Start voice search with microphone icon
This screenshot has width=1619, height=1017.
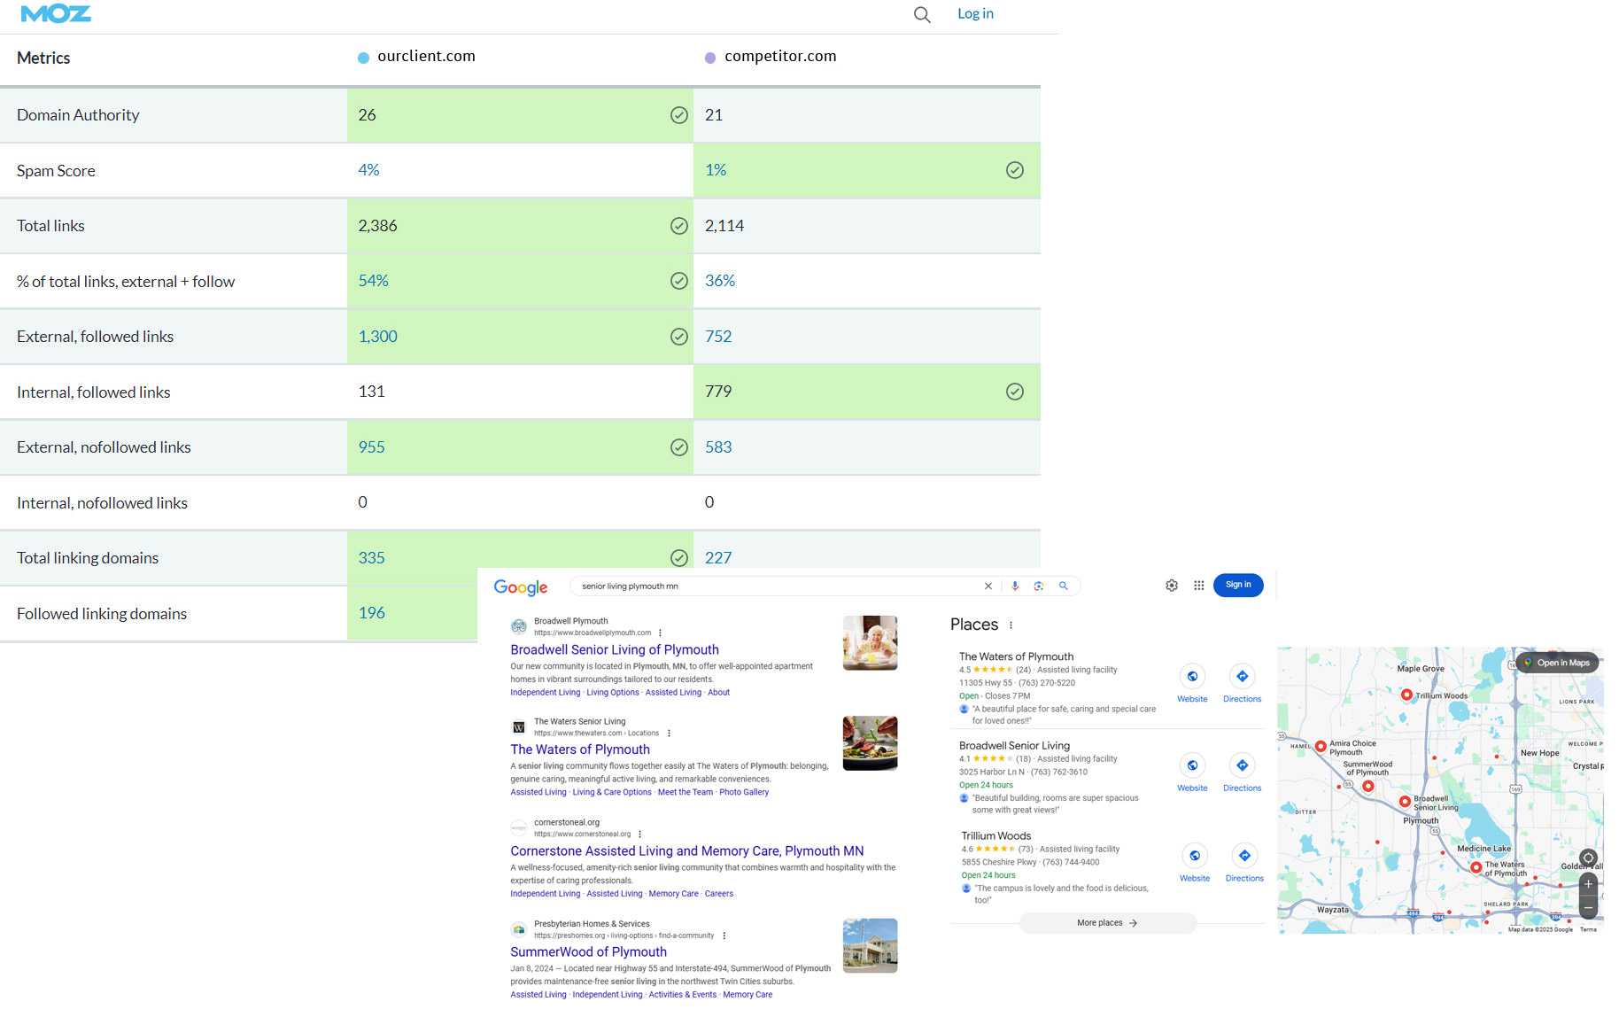(1015, 586)
